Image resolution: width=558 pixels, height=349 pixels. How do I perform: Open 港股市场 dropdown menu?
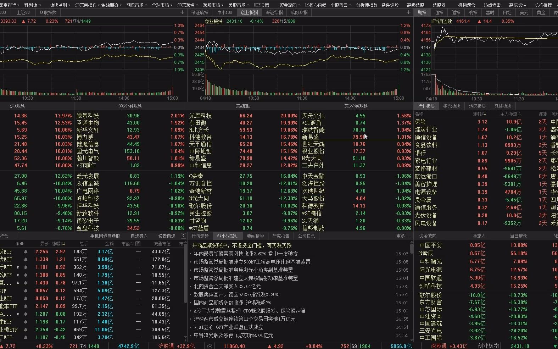point(213,5)
